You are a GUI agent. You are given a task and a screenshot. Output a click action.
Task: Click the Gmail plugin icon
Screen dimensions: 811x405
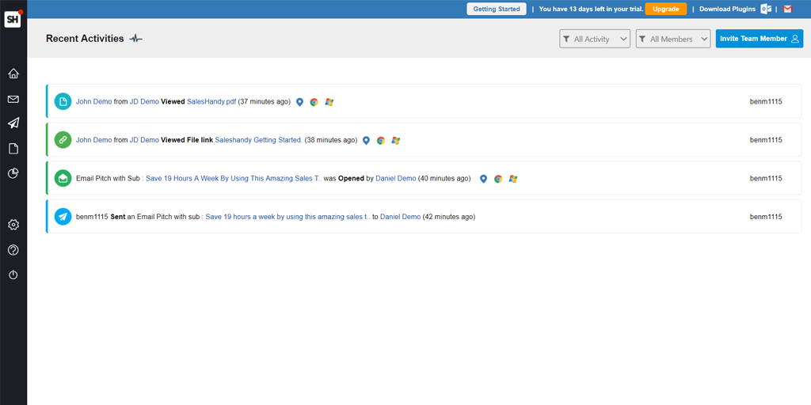tap(787, 9)
